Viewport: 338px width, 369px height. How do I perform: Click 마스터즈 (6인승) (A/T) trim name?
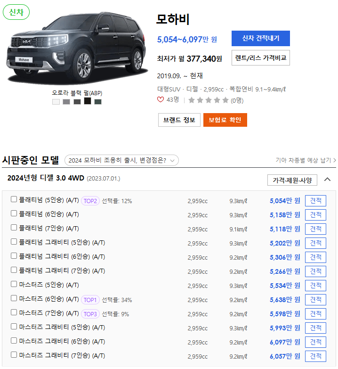[49, 299]
